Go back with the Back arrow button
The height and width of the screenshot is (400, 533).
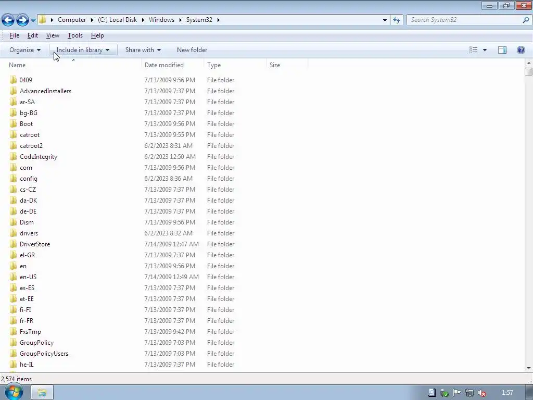8,20
